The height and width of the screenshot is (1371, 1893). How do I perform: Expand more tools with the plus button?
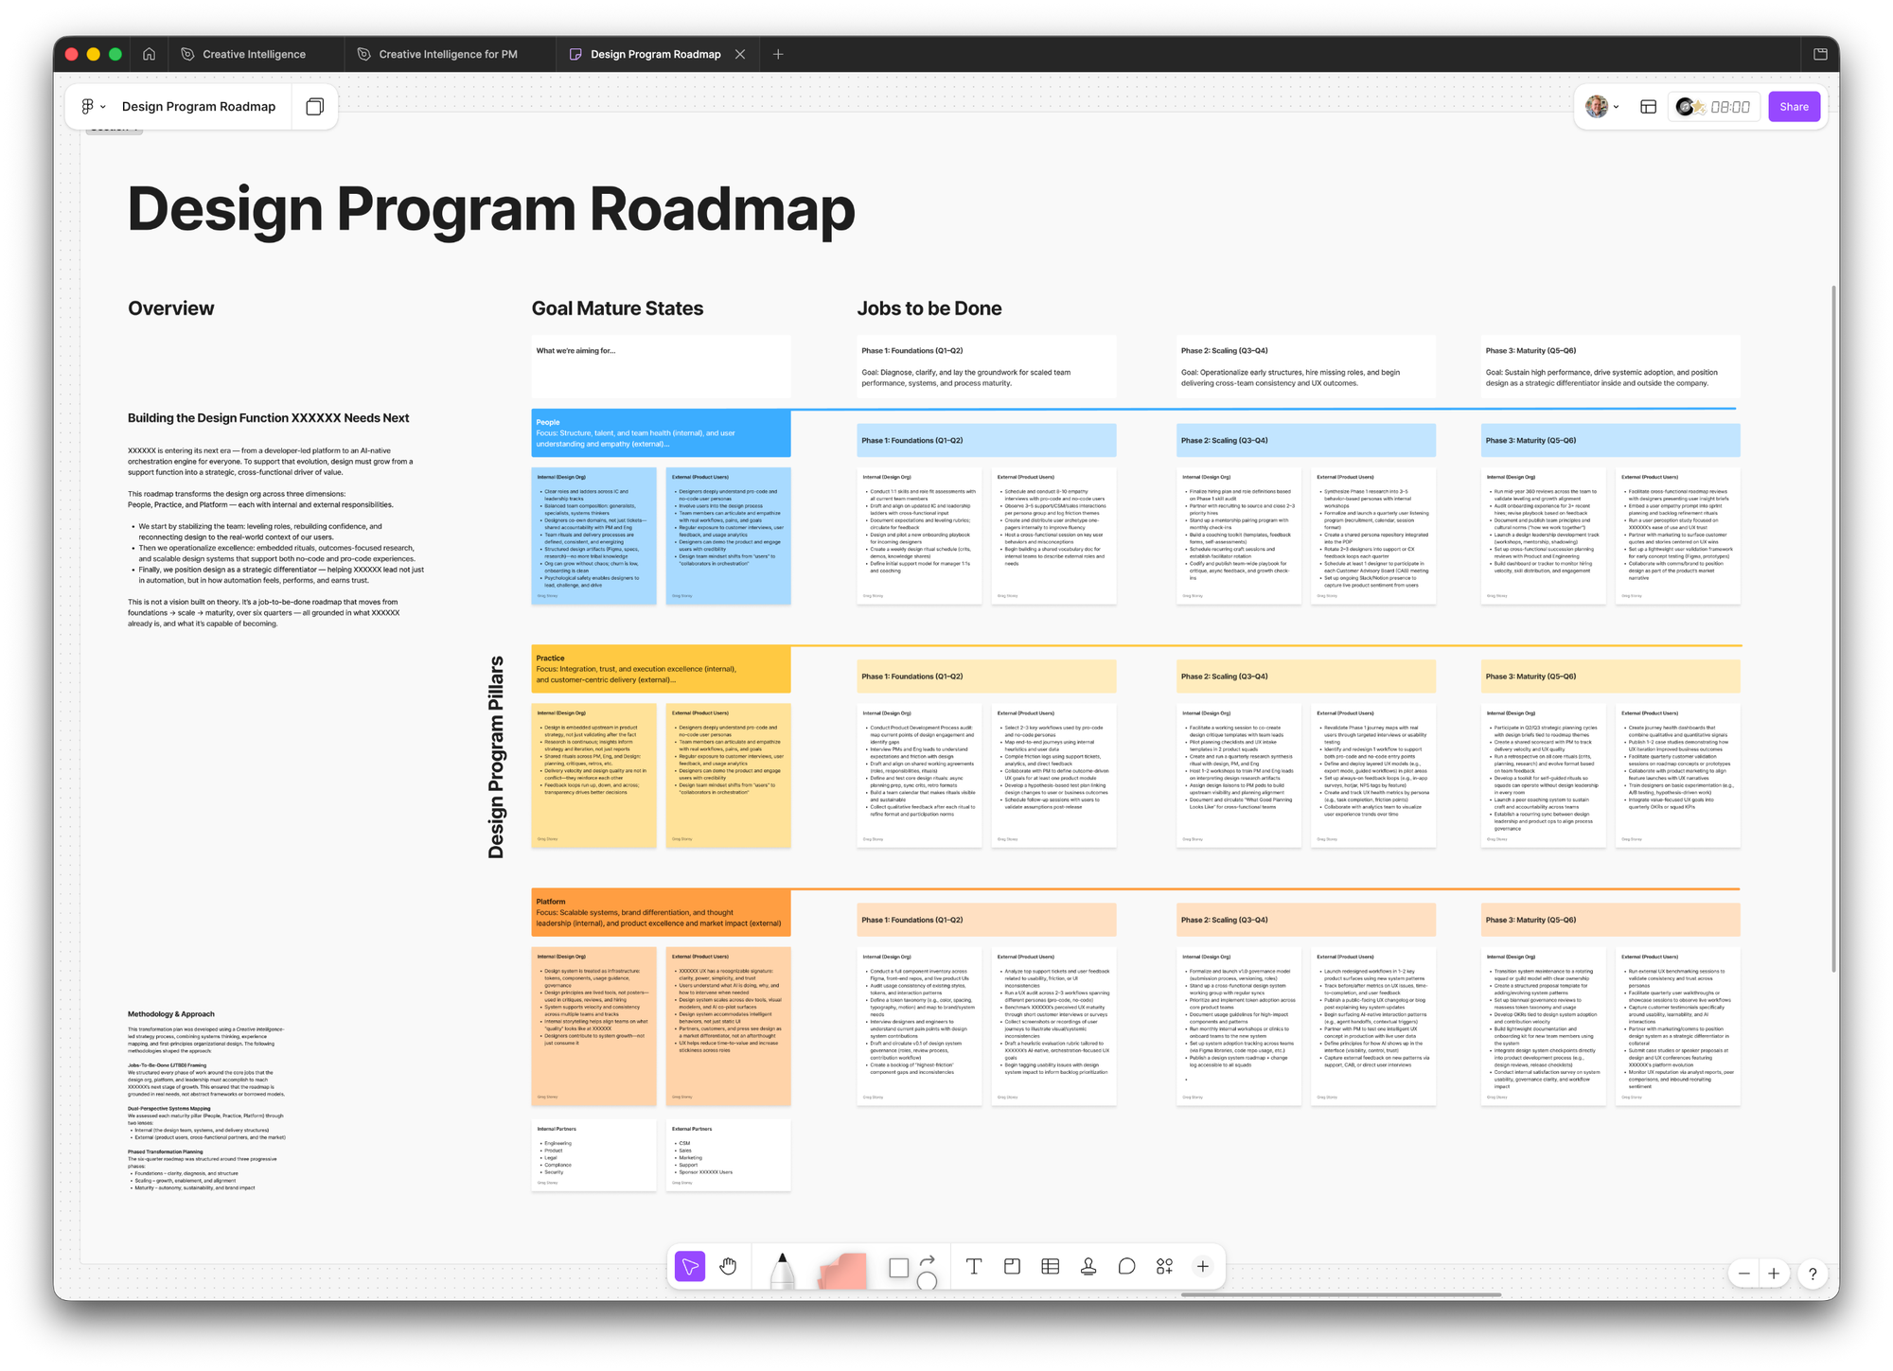pos(1202,1266)
